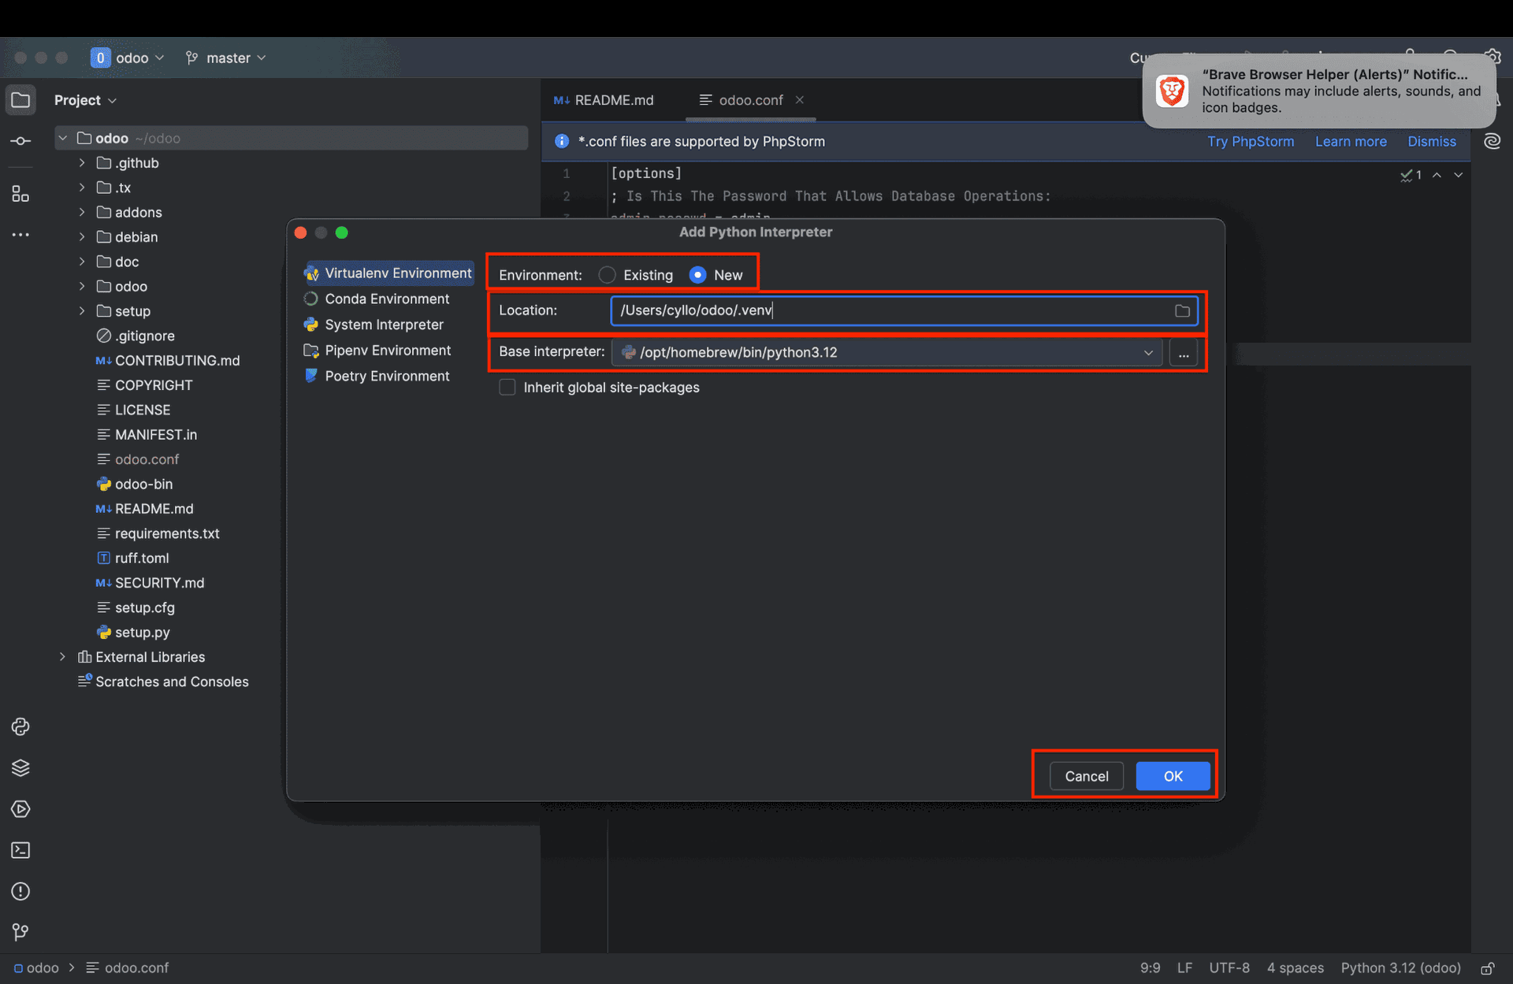Enable Inherit global site-packages checkbox

point(507,388)
